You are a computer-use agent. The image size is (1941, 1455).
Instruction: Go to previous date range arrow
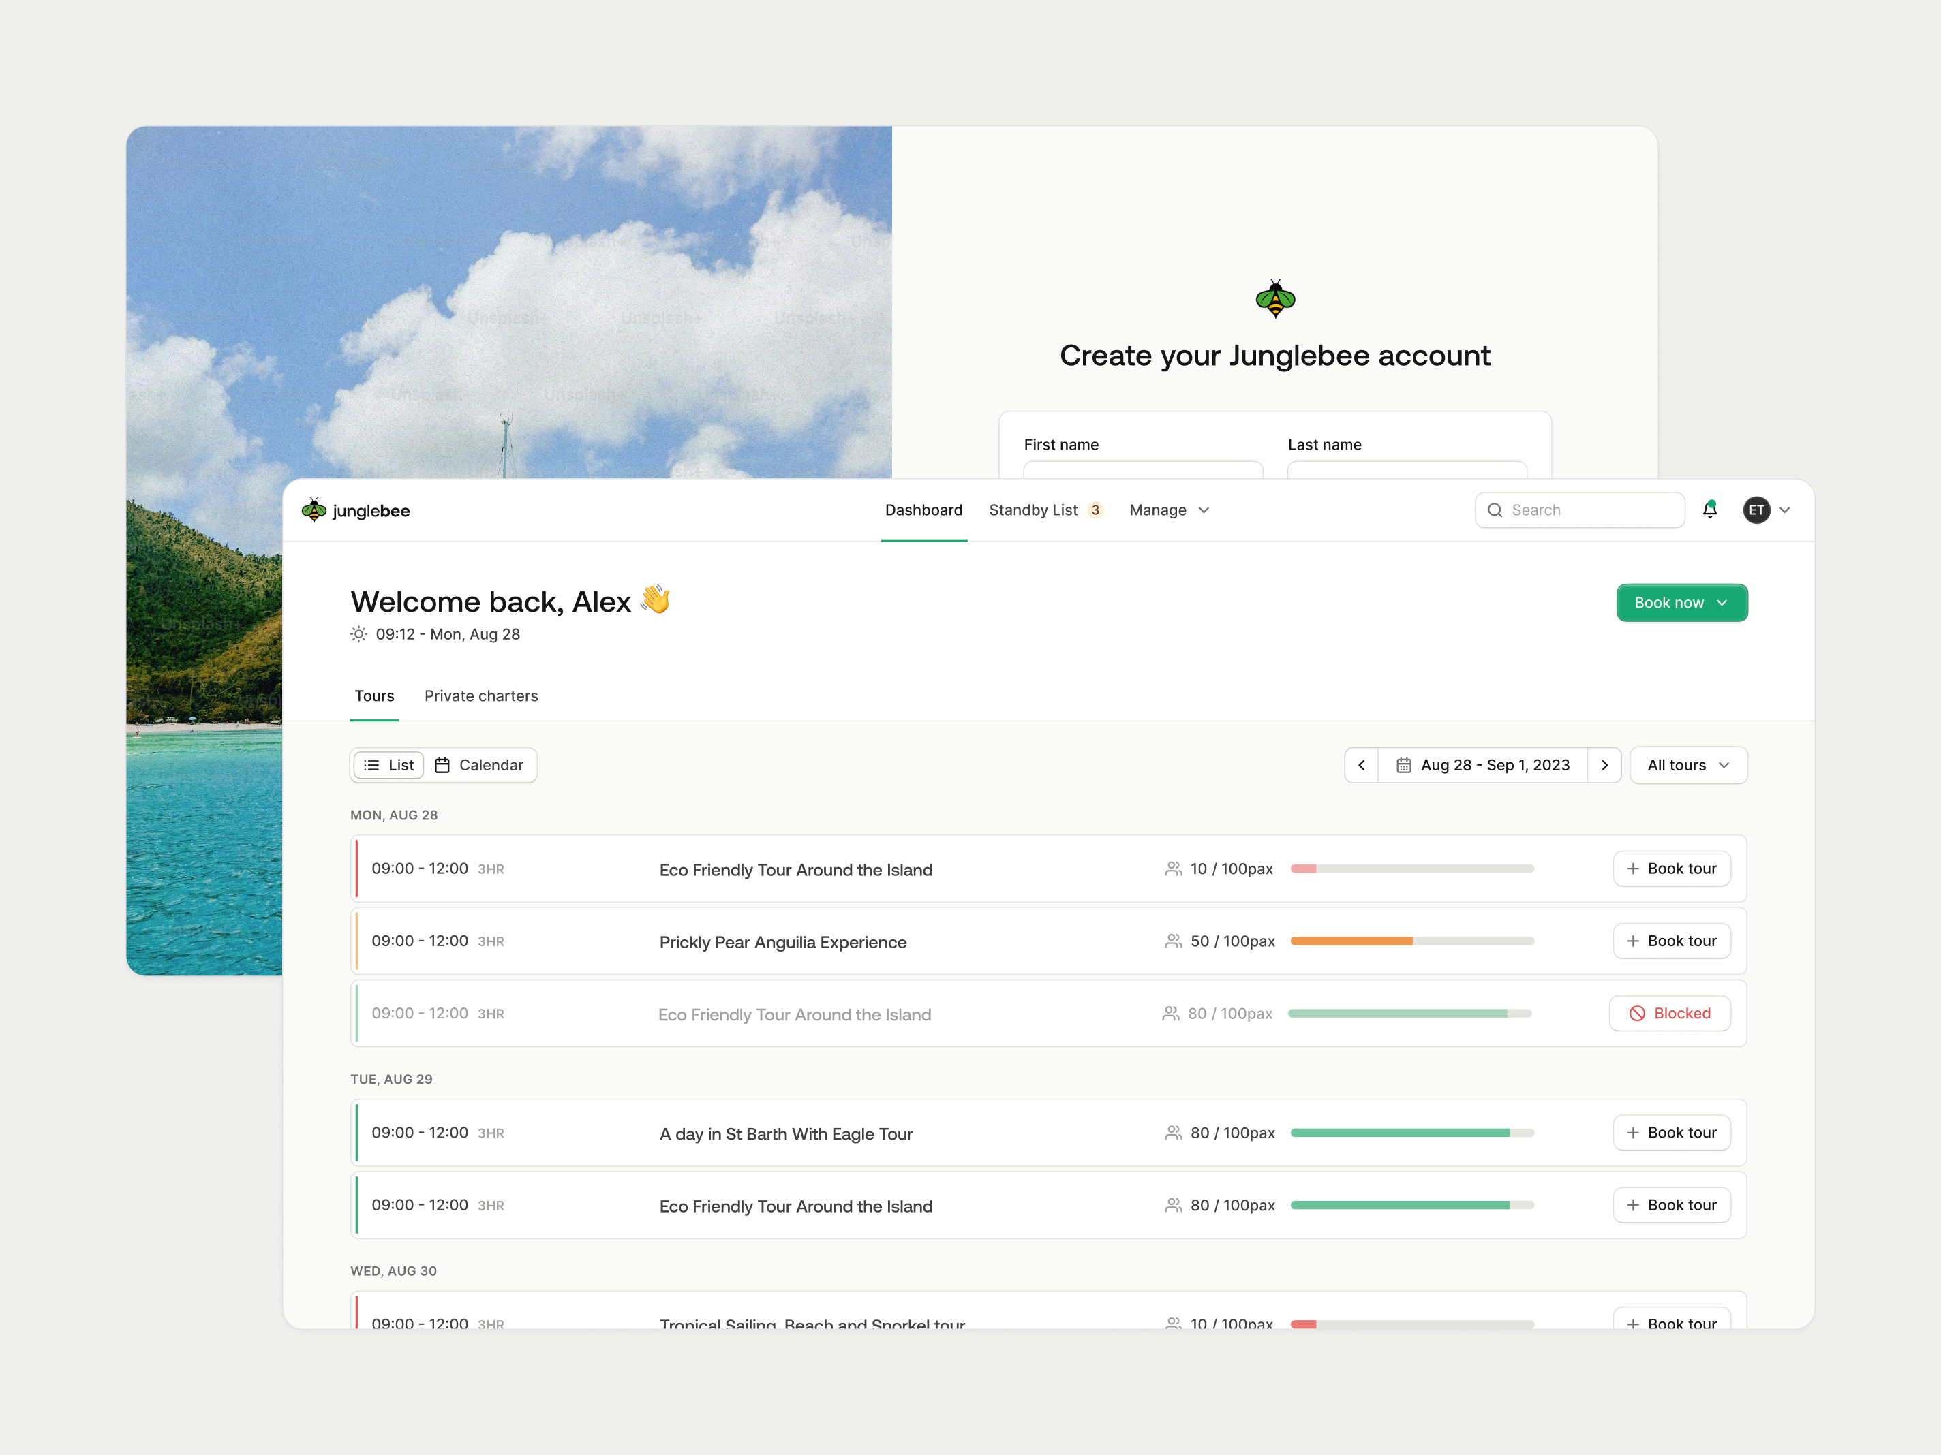1361,765
